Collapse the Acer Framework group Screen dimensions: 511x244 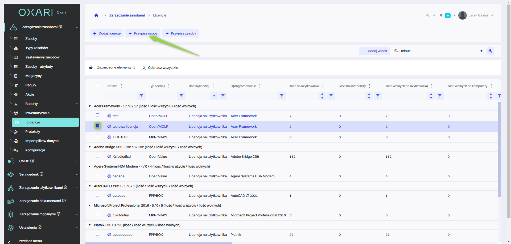click(90, 106)
